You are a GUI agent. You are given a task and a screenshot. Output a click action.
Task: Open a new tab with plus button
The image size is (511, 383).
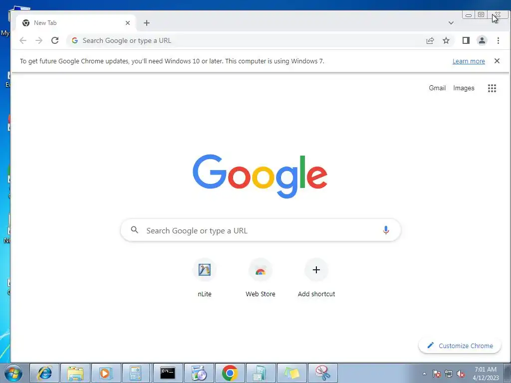click(x=147, y=23)
